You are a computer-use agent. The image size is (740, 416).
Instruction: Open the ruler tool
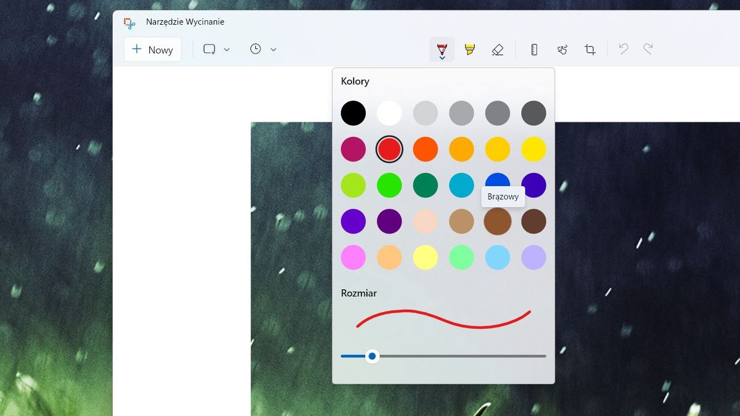[x=534, y=50]
